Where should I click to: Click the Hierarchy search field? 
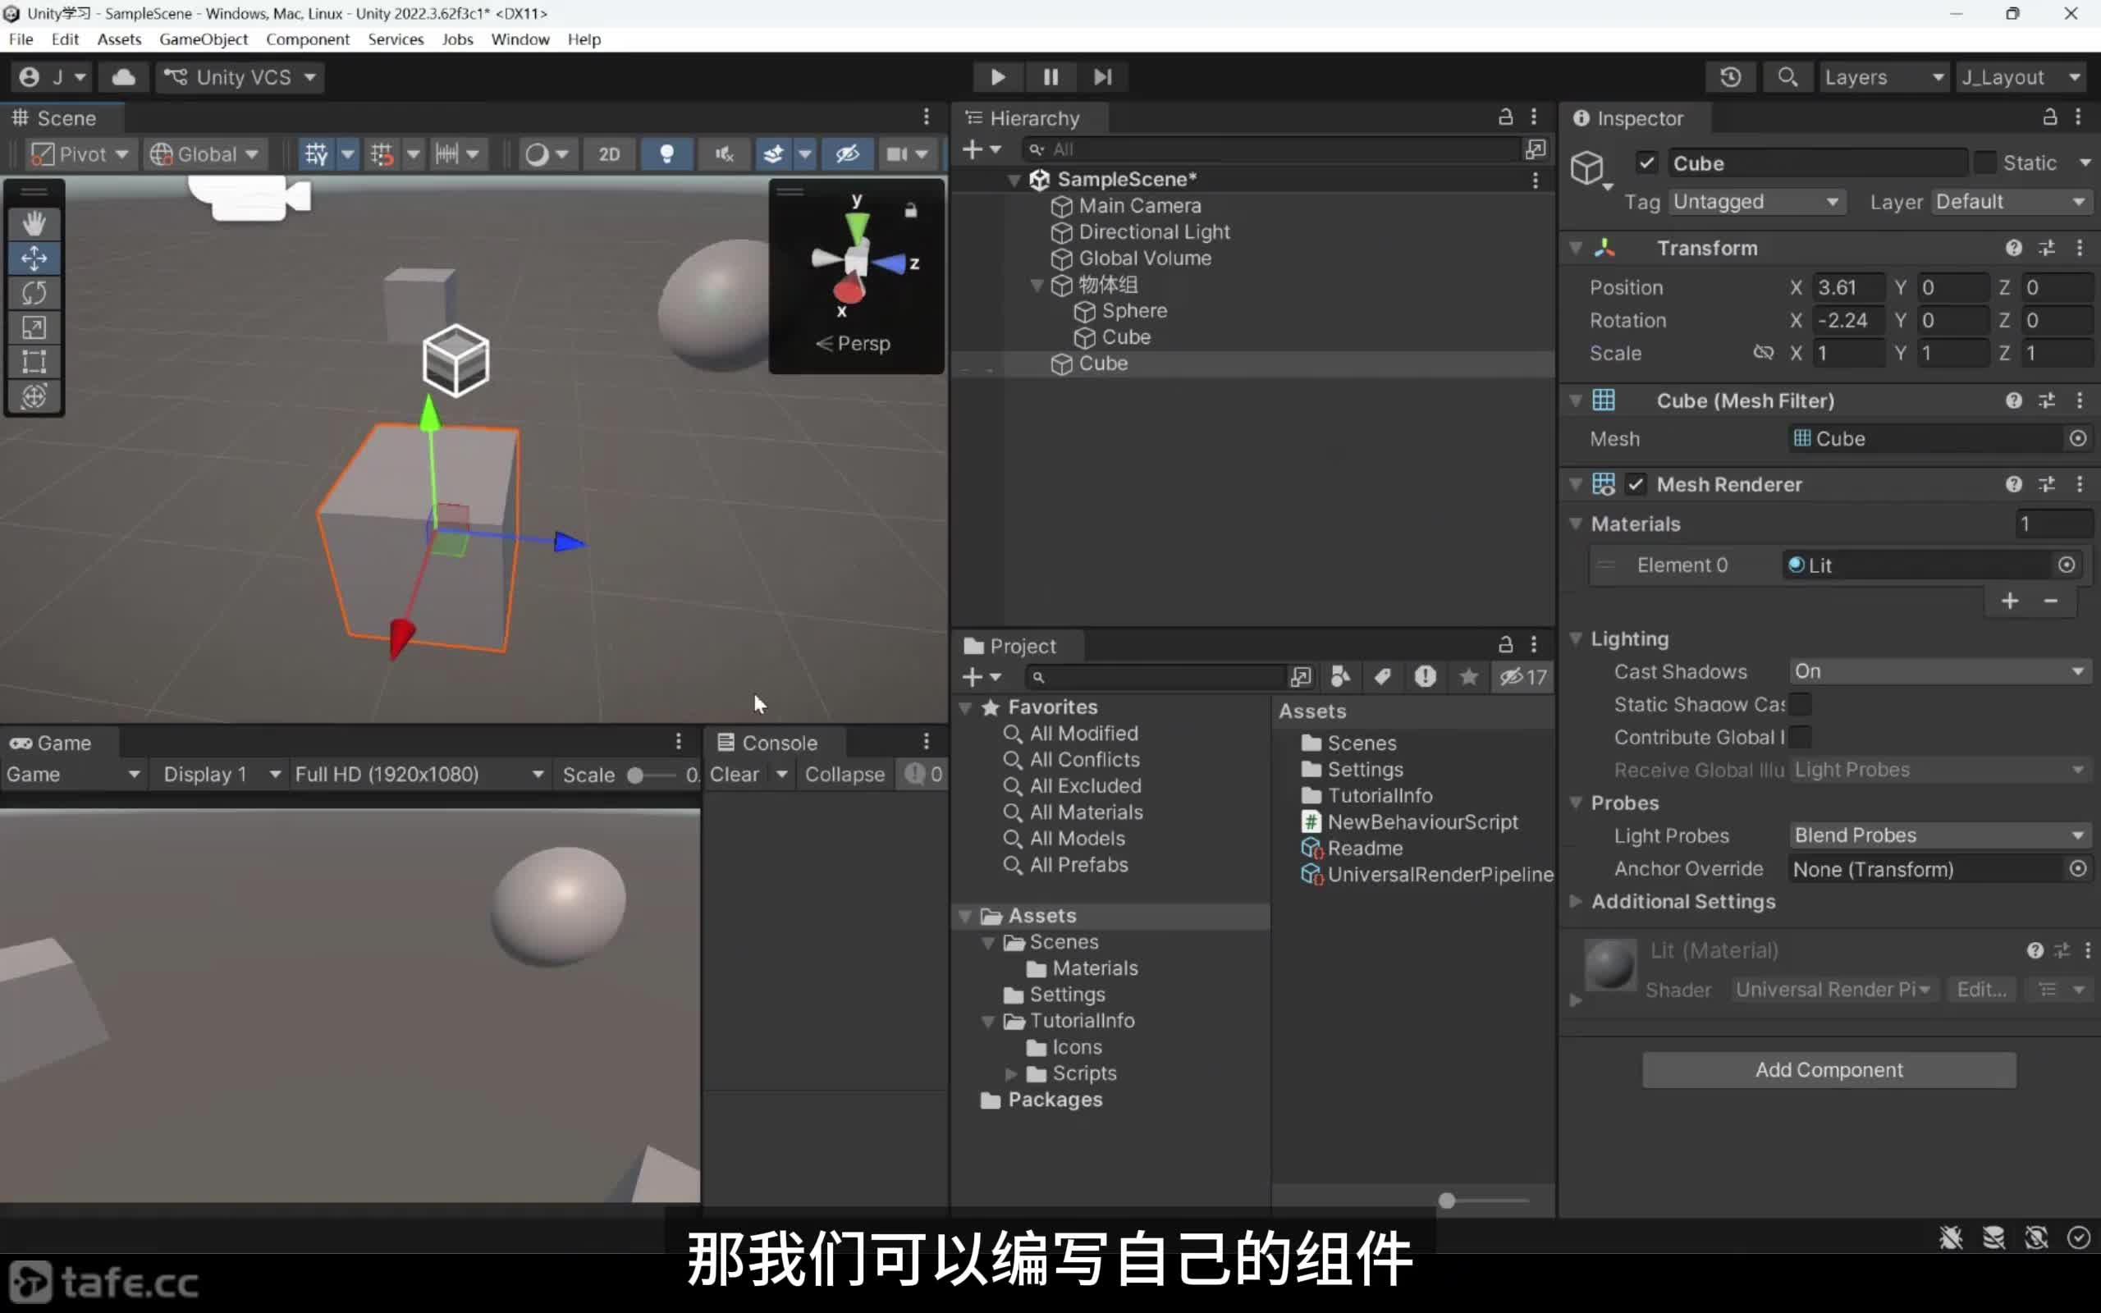1273,149
